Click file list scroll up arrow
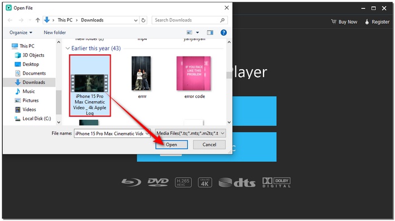395x221 pixels. point(229,42)
